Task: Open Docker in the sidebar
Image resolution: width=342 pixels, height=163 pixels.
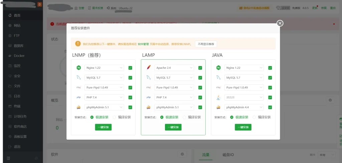Action: pos(23,56)
